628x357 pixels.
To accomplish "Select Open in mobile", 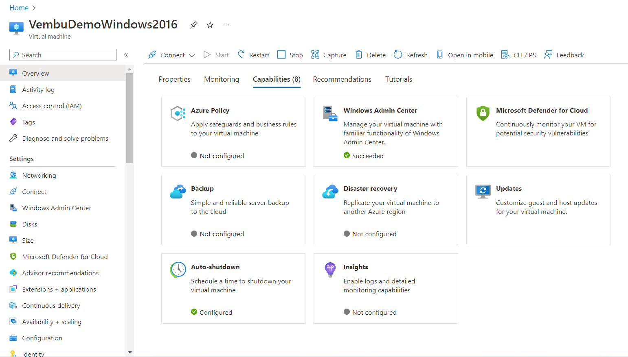I will click(465, 55).
